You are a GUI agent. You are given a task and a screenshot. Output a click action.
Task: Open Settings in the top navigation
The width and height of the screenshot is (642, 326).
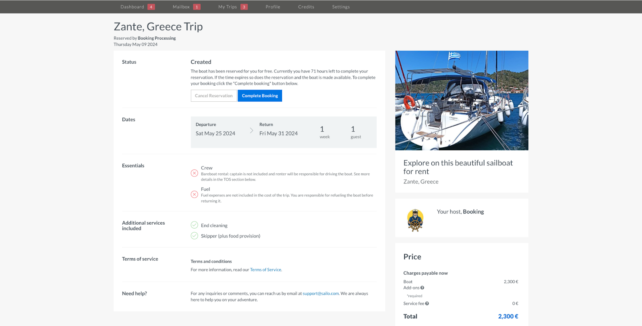click(341, 7)
